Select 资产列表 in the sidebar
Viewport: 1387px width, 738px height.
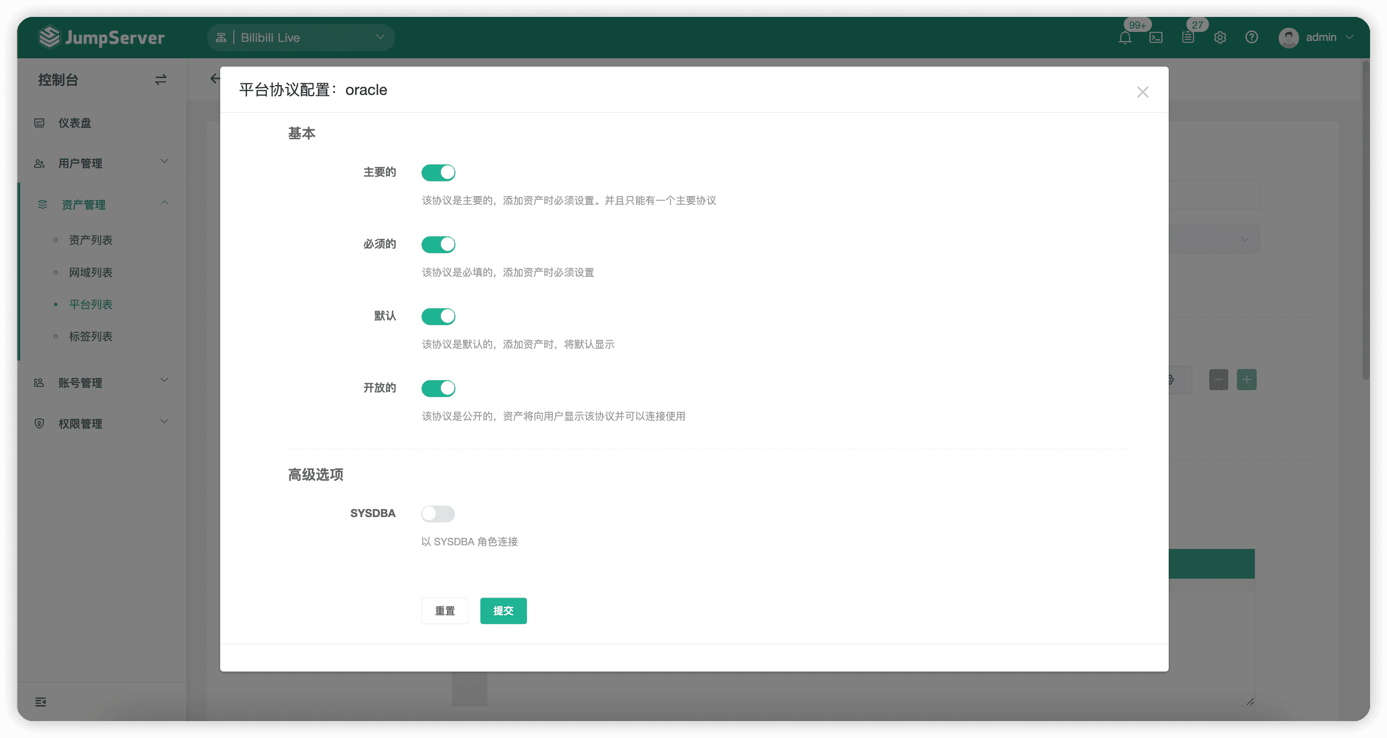90,240
